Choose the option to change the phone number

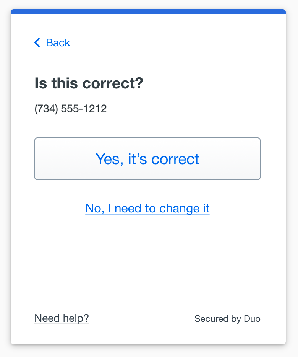point(147,208)
